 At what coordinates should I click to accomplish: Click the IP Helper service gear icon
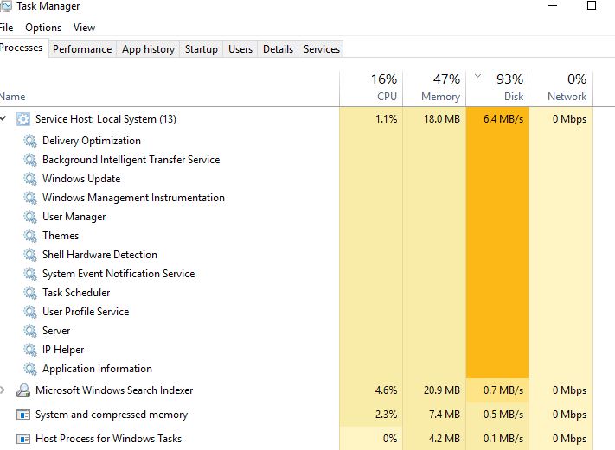(30, 350)
